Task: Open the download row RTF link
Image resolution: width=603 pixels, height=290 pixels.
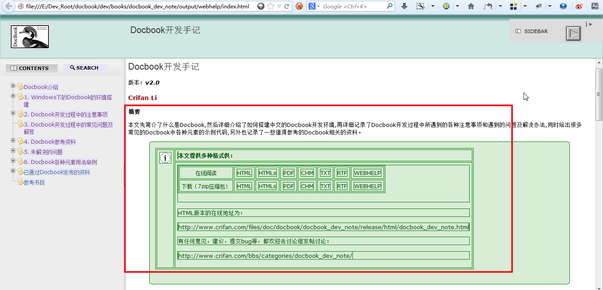Action: 342,186
